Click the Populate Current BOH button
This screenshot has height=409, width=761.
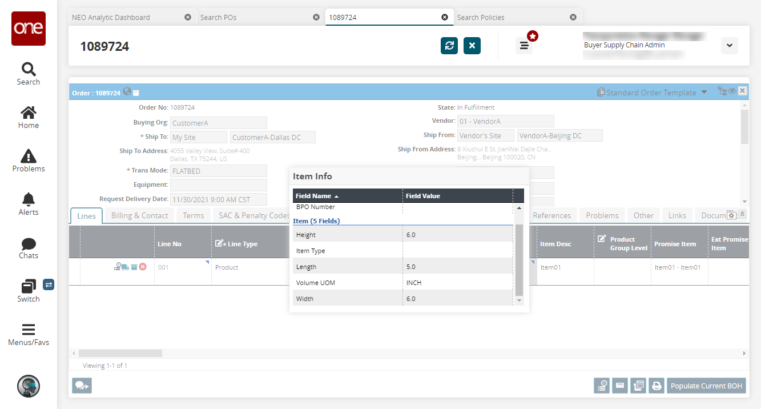(706, 386)
